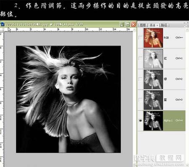Select the Alpha 1 channel name
Image resolution: width=189 pixels, height=167 pixels.
[168, 120]
